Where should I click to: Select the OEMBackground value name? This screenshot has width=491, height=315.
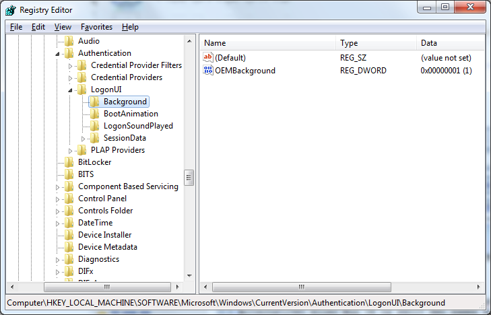pyautogui.click(x=245, y=71)
